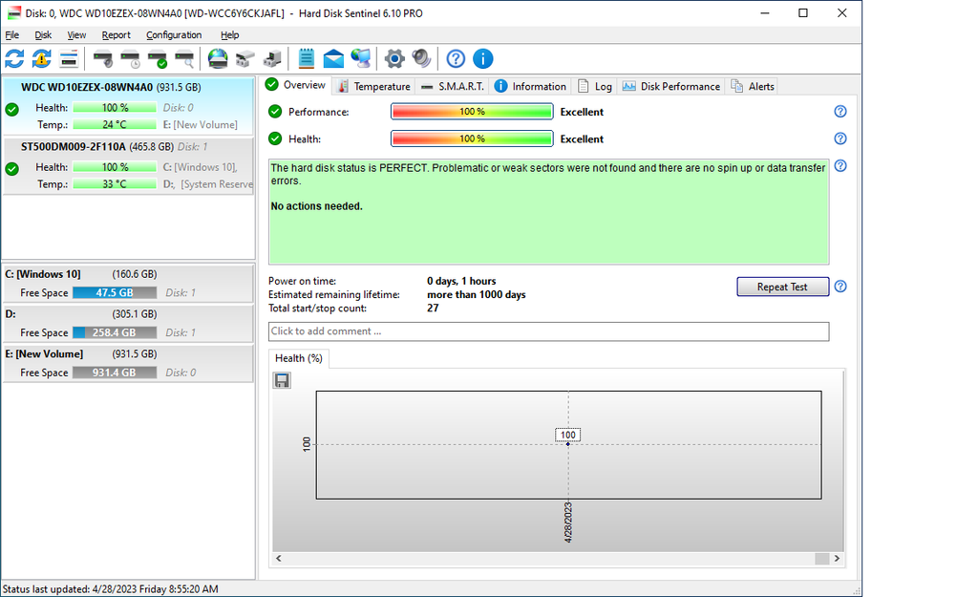This screenshot has height=597, width=978.
Task: Click the C: free space 47.5 GB bar
Action: [115, 292]
